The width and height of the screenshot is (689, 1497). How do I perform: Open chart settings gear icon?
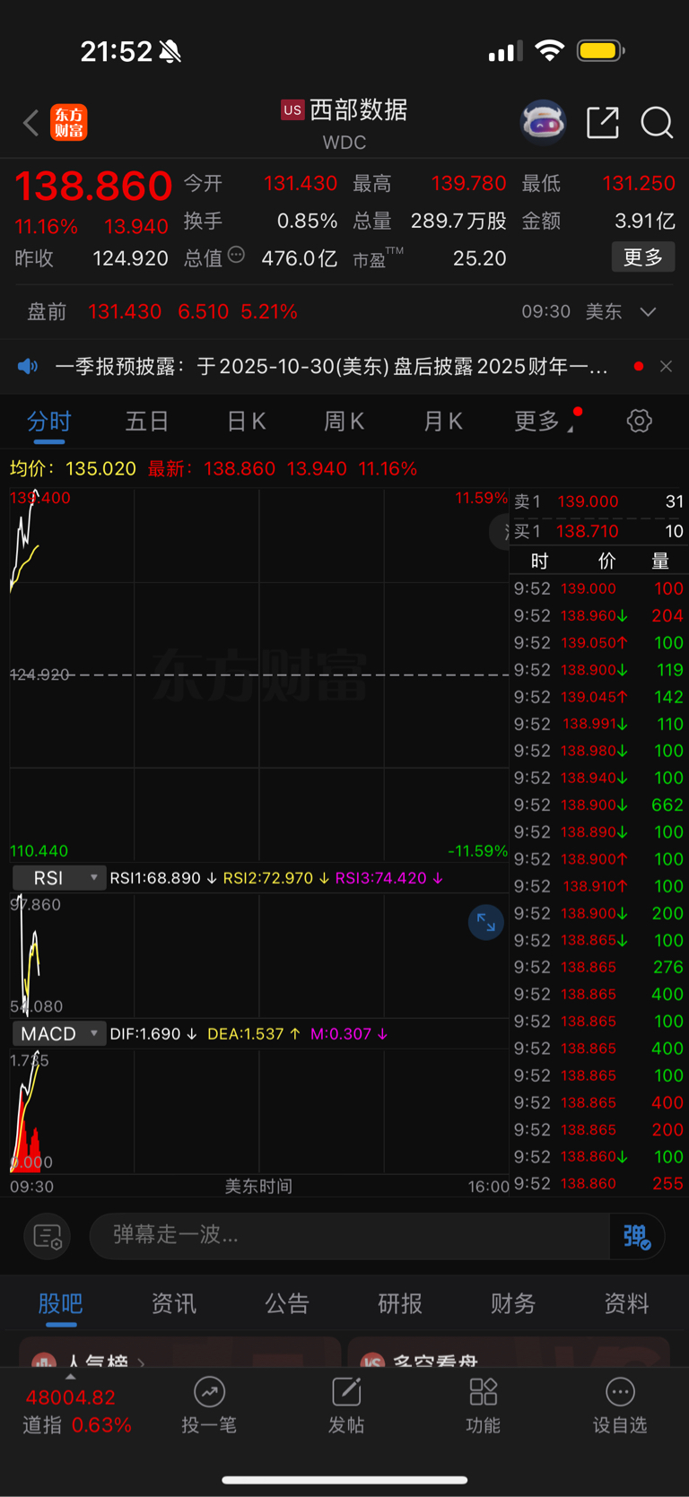[639, 421]
